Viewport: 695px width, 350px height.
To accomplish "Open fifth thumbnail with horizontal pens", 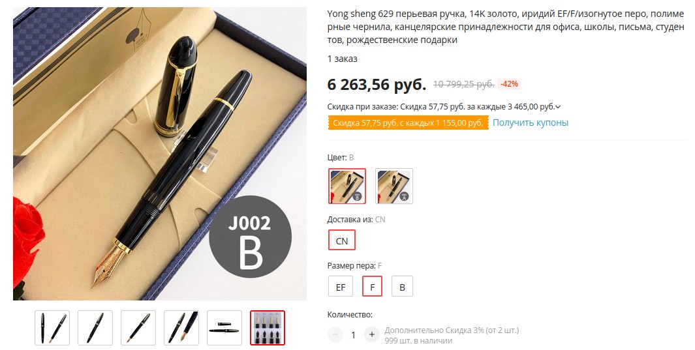I will tap(224, 328).
